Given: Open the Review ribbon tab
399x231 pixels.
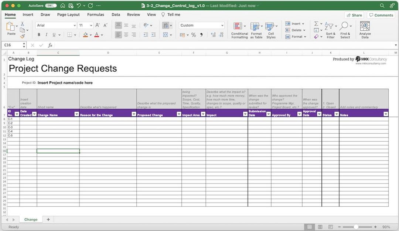Looking at the screenshot, I should 133,15.
